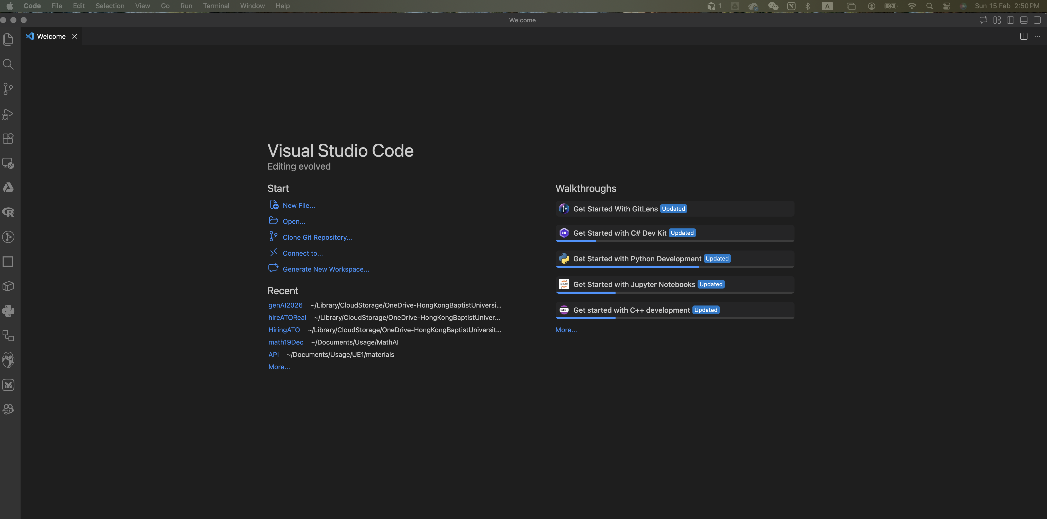Open the Remote Explorer view

click(8, 164)
